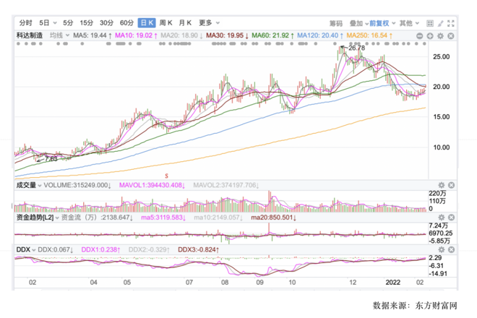The height and width of the screenshot is (318, 477).
Task: Expand the 5日 period dropdown
Action: pos(48,23)
